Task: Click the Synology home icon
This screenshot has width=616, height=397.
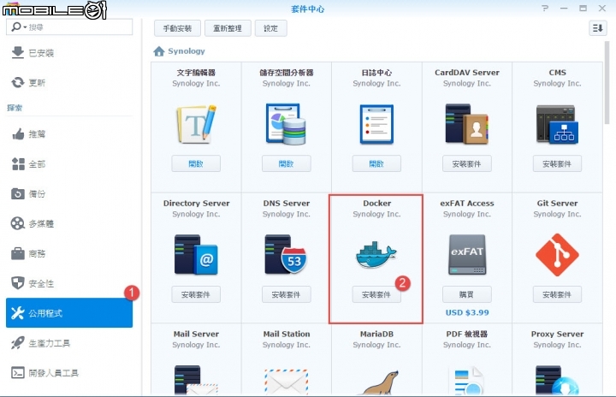Action: click(x=159, y=51)
